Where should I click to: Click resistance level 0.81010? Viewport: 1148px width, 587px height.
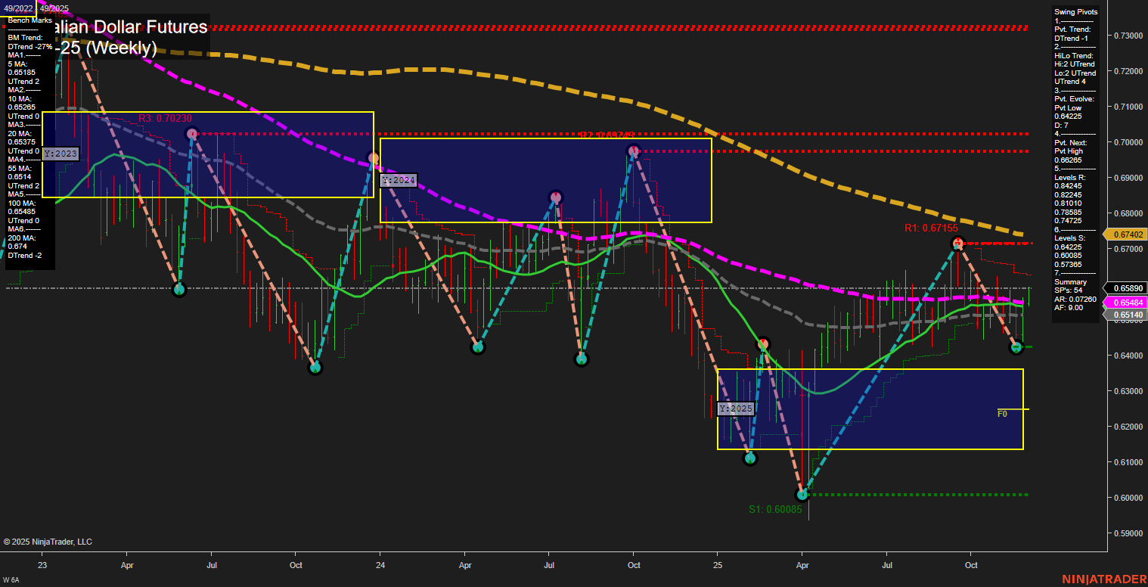coord(1066,204)
